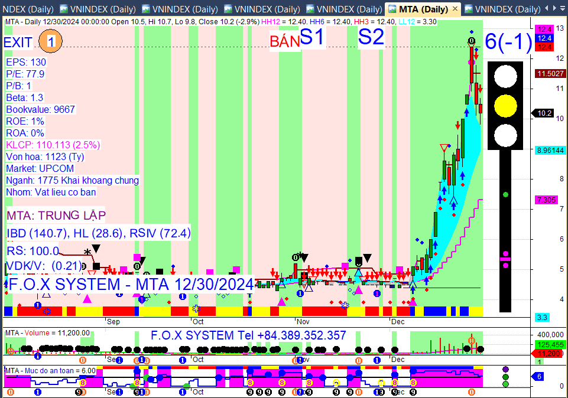Screen dimensions: 568x398
Task: Click the Beta: 1.3 line
Action: tap(25, 97)
